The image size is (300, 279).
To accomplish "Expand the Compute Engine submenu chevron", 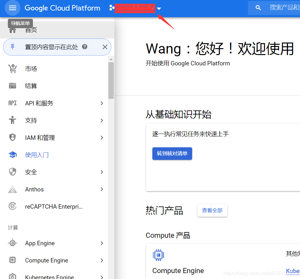I will [x=102, y=260].
